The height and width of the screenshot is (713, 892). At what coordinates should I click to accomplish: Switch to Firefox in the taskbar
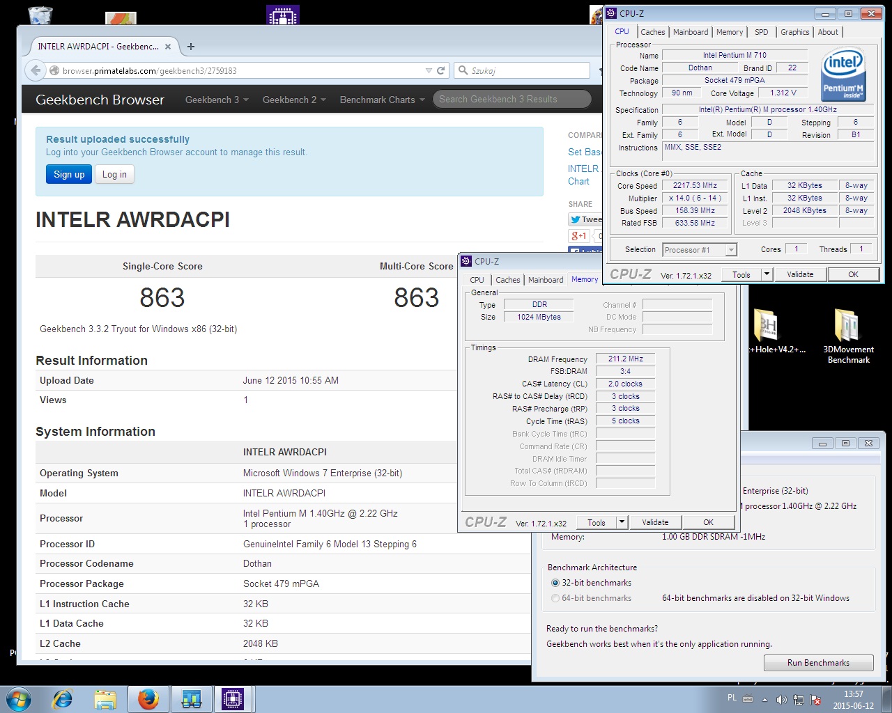(148, 699)
